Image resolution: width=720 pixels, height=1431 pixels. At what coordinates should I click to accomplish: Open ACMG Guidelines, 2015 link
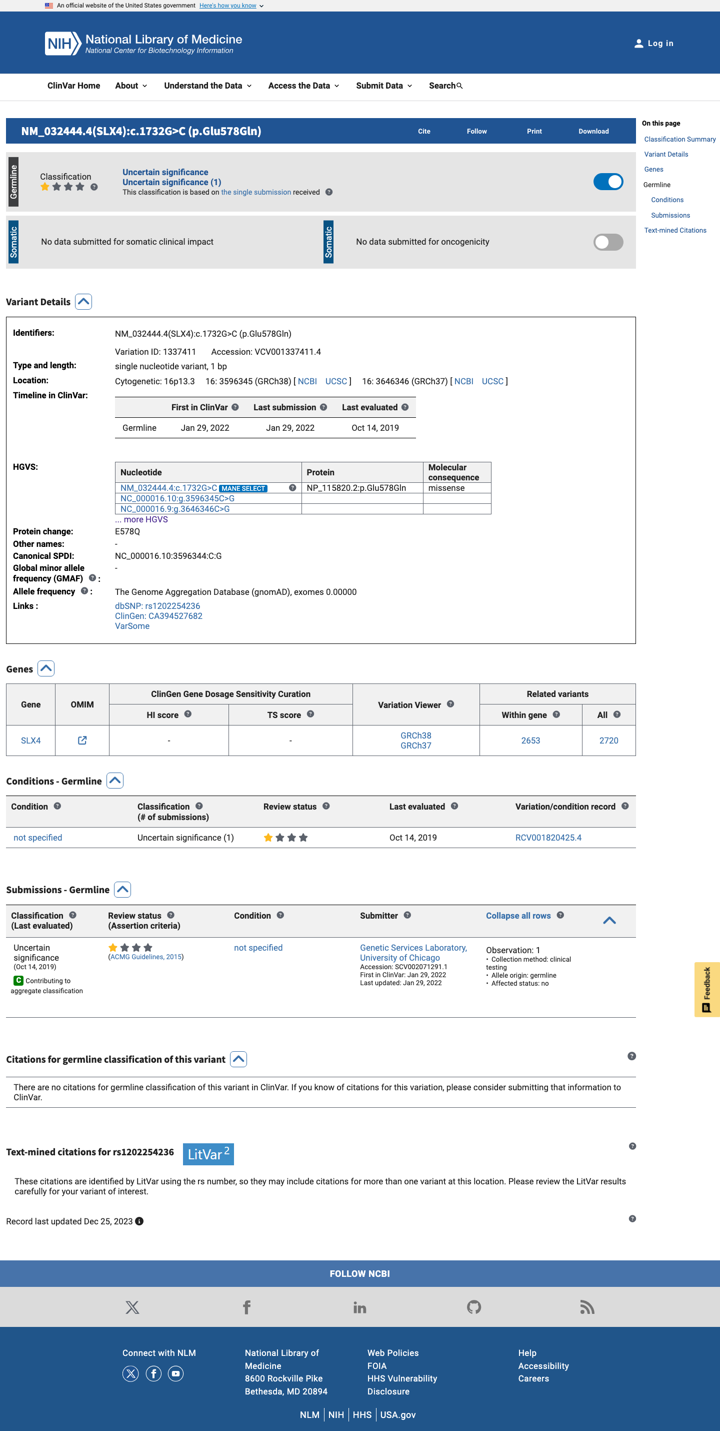click(x=146, y=957)
